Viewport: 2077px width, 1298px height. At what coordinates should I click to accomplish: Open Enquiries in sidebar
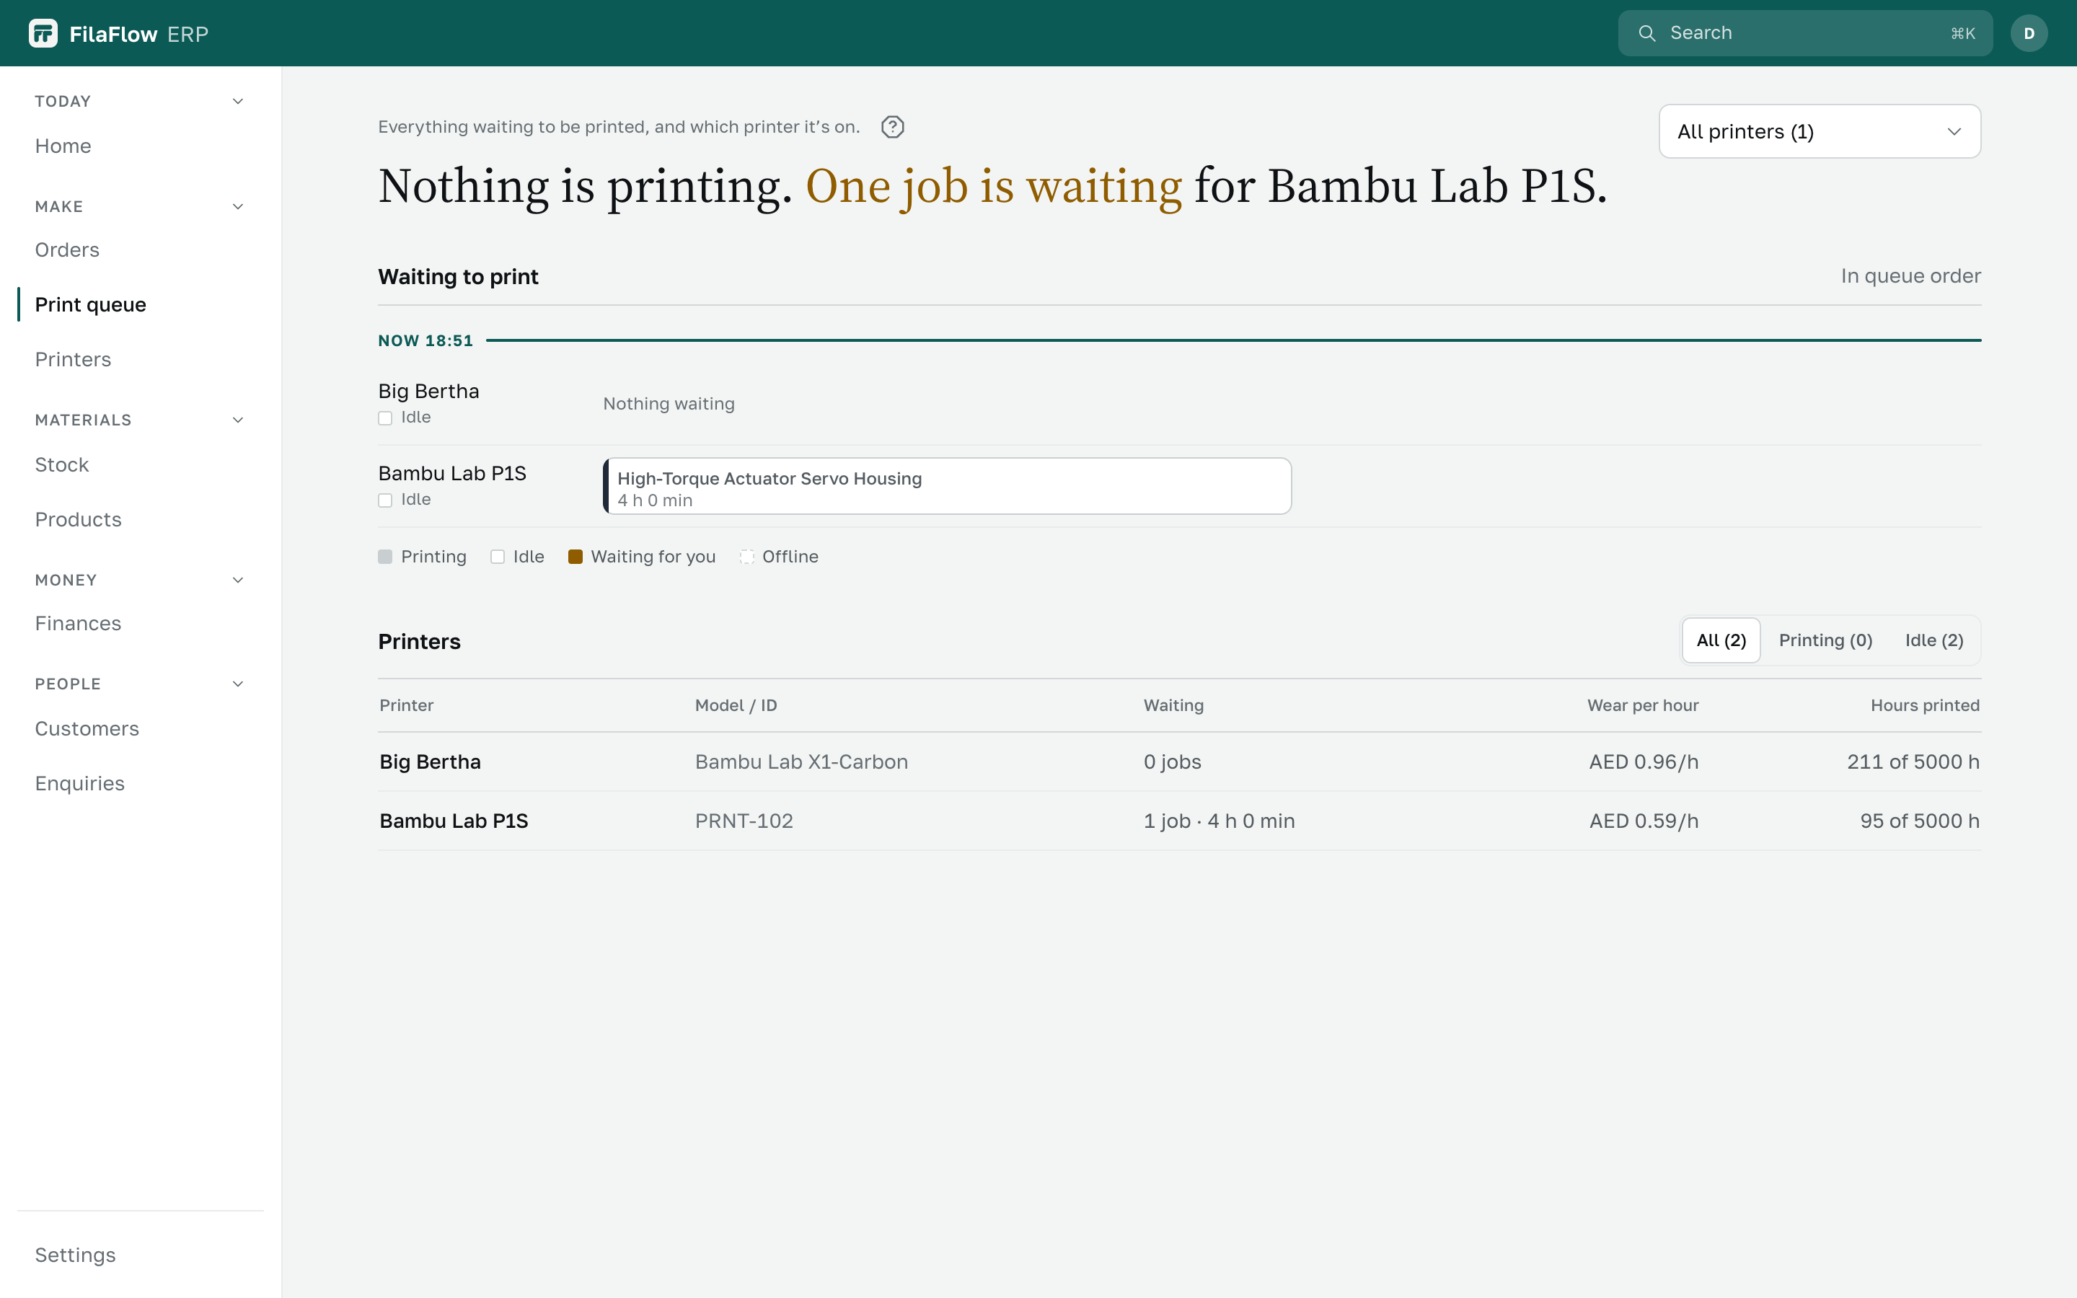pyautogui.click(x=80, y=784)
